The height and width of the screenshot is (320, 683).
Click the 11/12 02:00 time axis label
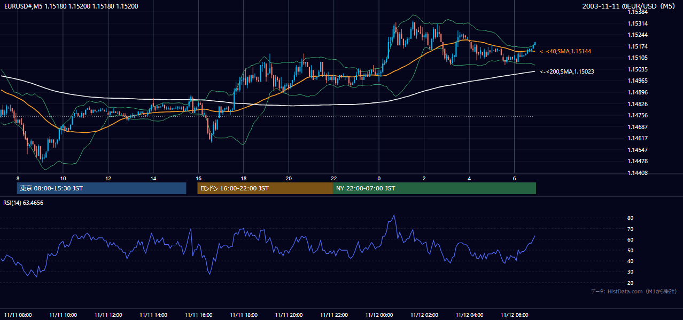(424, 314)
